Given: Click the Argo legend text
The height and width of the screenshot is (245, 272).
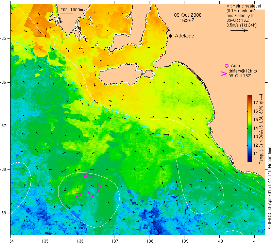Looking at the screenshot, I should tap(235, 66).
